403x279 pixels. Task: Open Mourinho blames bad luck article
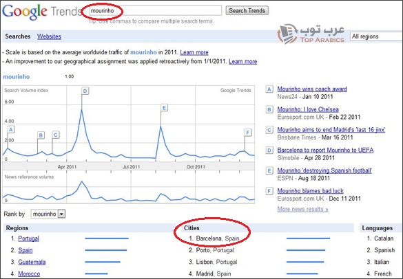tap(310, 191)
